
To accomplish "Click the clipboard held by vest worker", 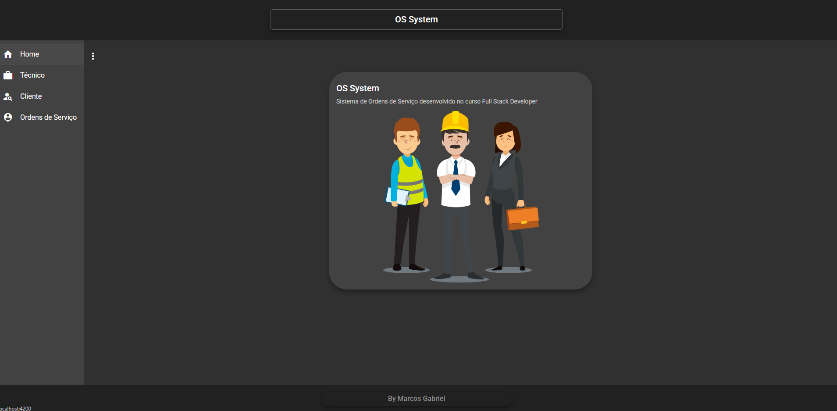I will [397, 196].
